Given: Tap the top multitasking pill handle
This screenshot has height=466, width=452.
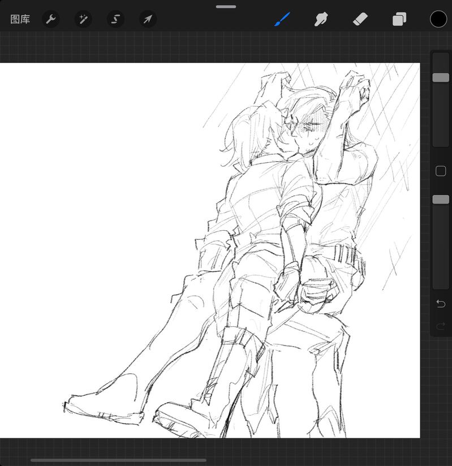Looking at the screenshot, I should coord(226,7).
